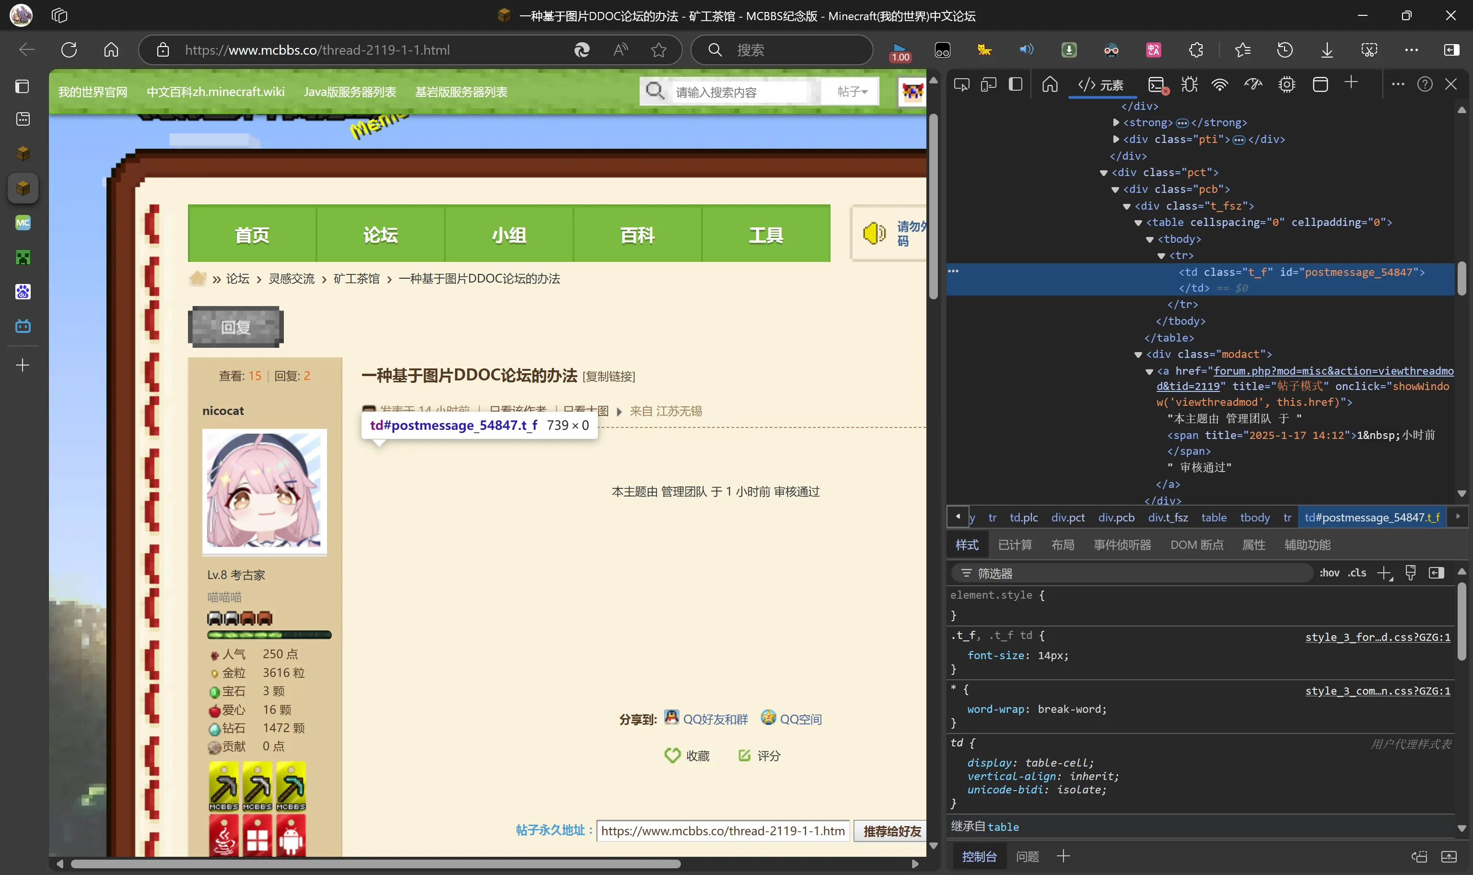The height and width of the screenshot is (875, 1473).
Task: Switch to 已计算 styles tab
Action: (1015, 545)
